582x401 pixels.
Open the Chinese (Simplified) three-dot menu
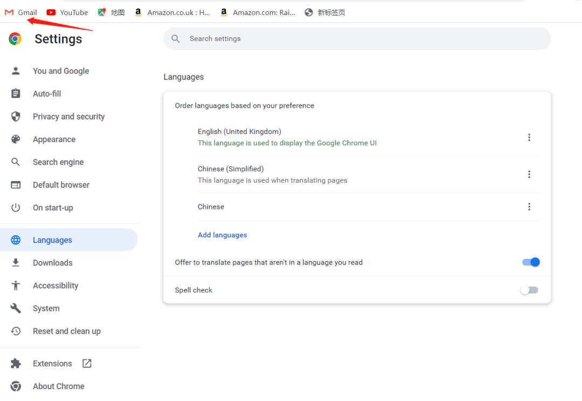pos(529,174)
